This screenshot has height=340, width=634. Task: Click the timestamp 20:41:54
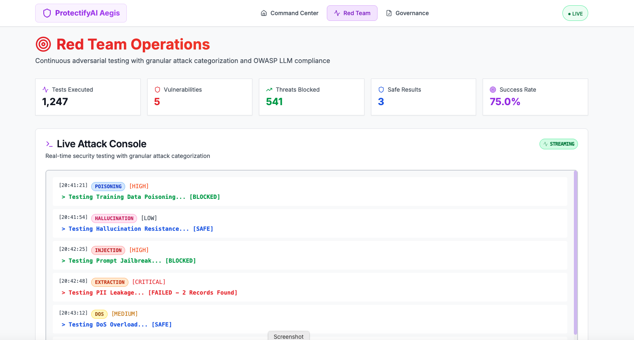(x=73, y=217)
